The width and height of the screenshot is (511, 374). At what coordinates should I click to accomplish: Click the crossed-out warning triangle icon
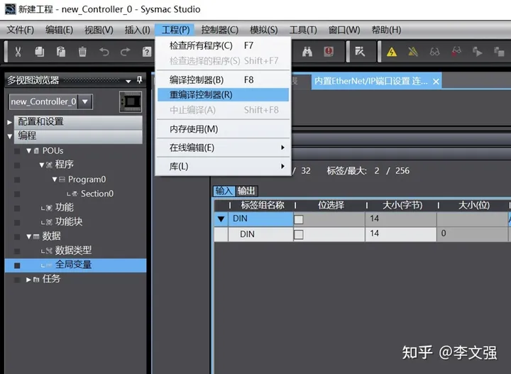coord(413,52)
